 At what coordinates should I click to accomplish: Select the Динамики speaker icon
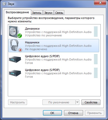pos(15,32)
